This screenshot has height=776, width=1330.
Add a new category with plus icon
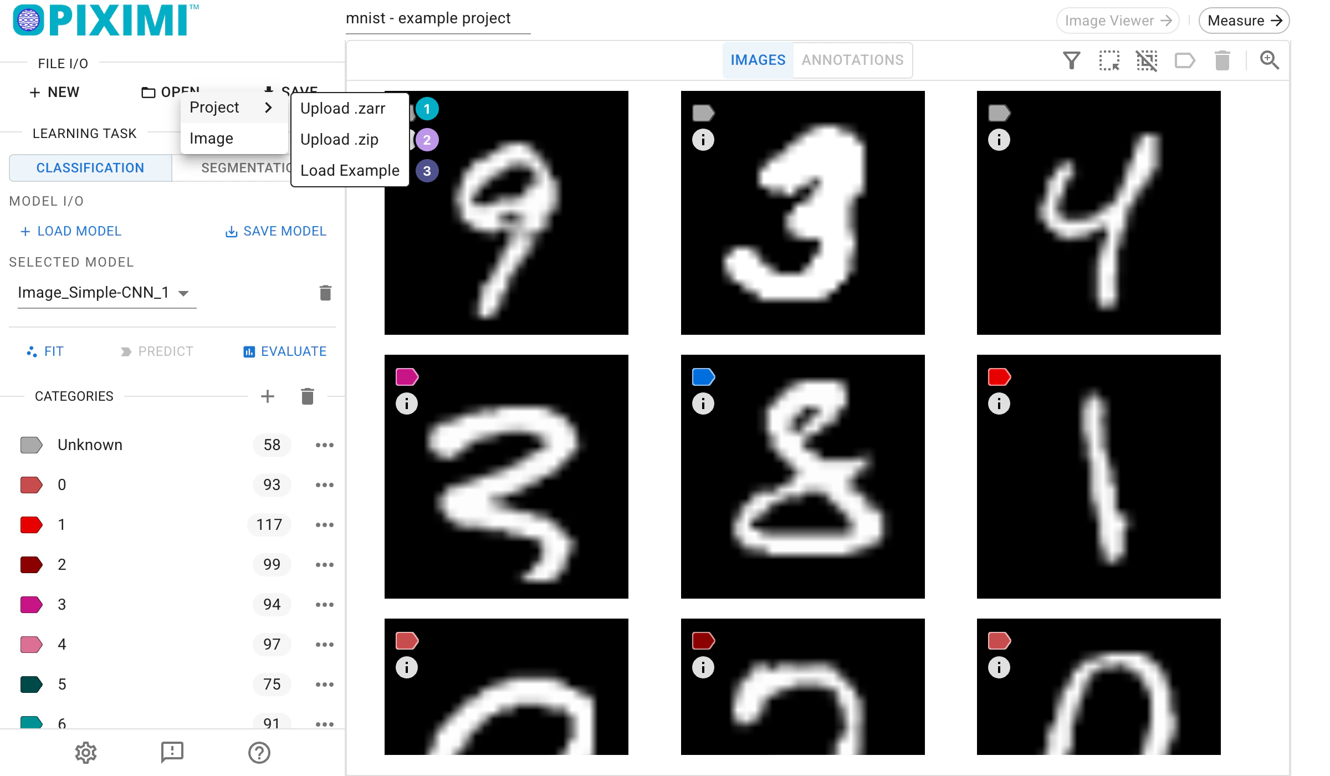268,396
